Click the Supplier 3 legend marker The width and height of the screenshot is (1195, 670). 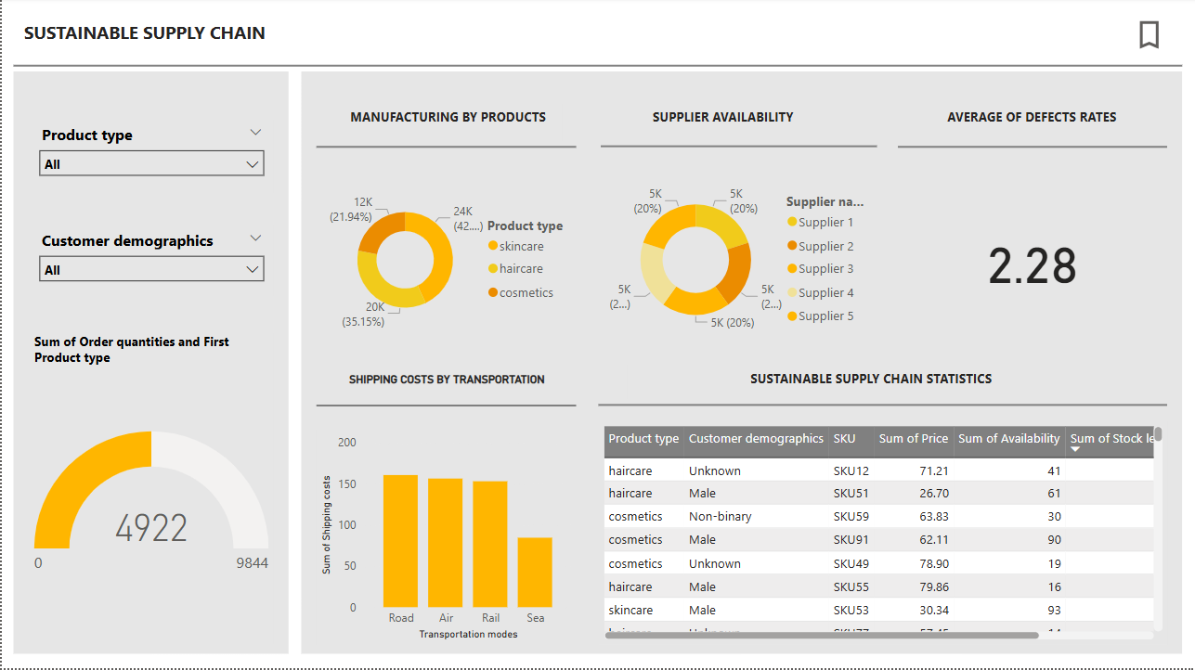(x=792, y=268)
